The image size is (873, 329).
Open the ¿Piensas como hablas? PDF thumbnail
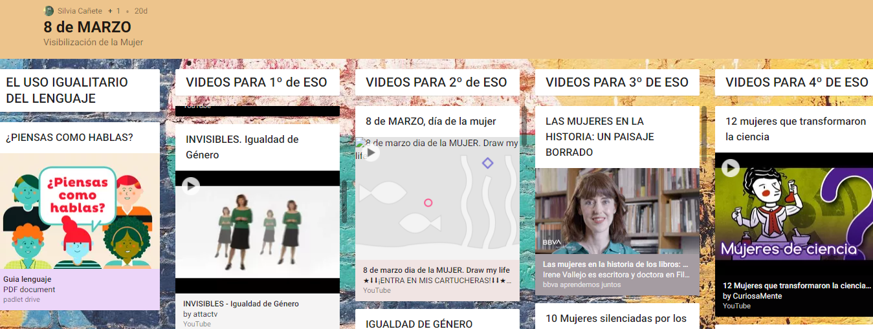point(80,211)
